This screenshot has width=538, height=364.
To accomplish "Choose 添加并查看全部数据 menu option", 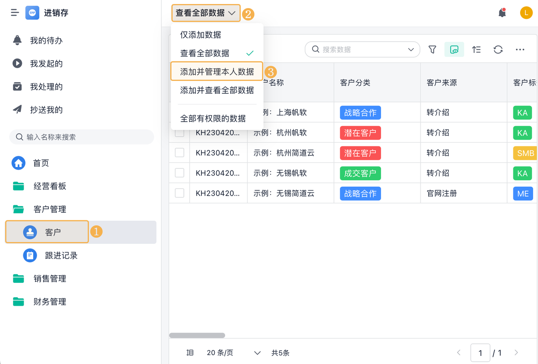I will pyautogui.click(x=217, y=90).
